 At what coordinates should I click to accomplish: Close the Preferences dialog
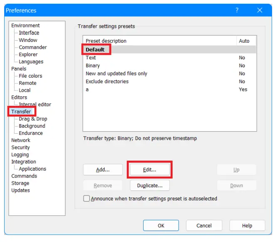pos(260,10)
